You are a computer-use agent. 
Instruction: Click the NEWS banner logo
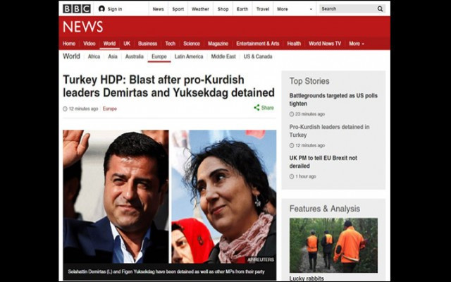click(x=83, y=27)
